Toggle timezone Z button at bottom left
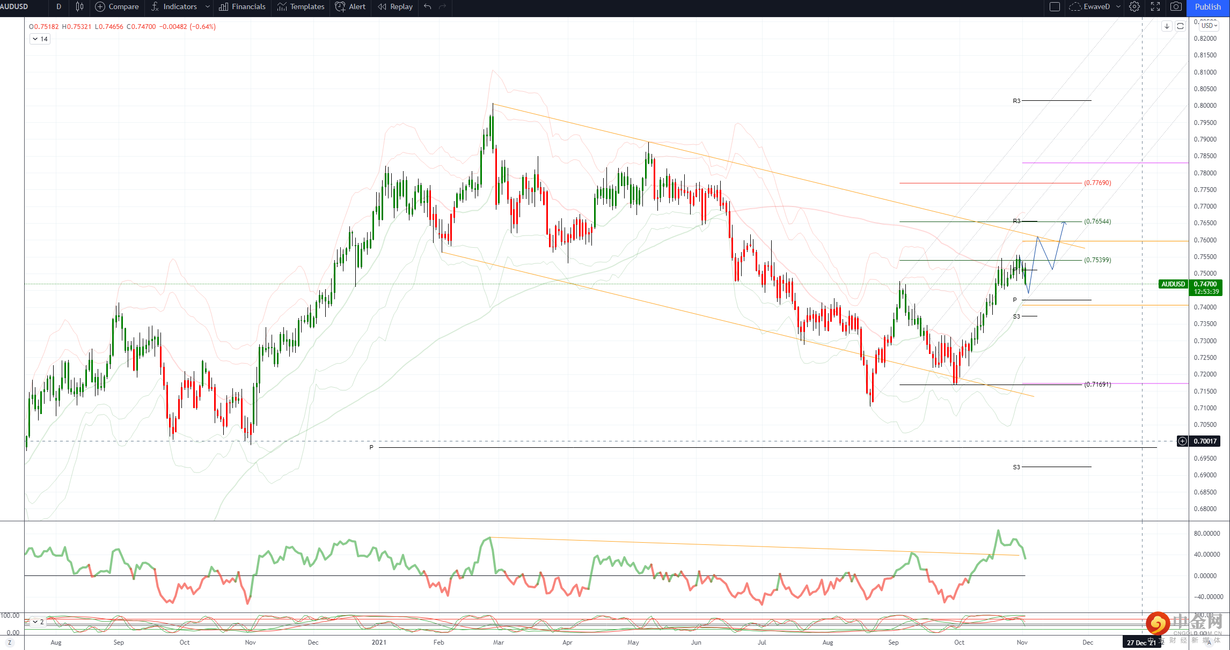 [9, 642]
